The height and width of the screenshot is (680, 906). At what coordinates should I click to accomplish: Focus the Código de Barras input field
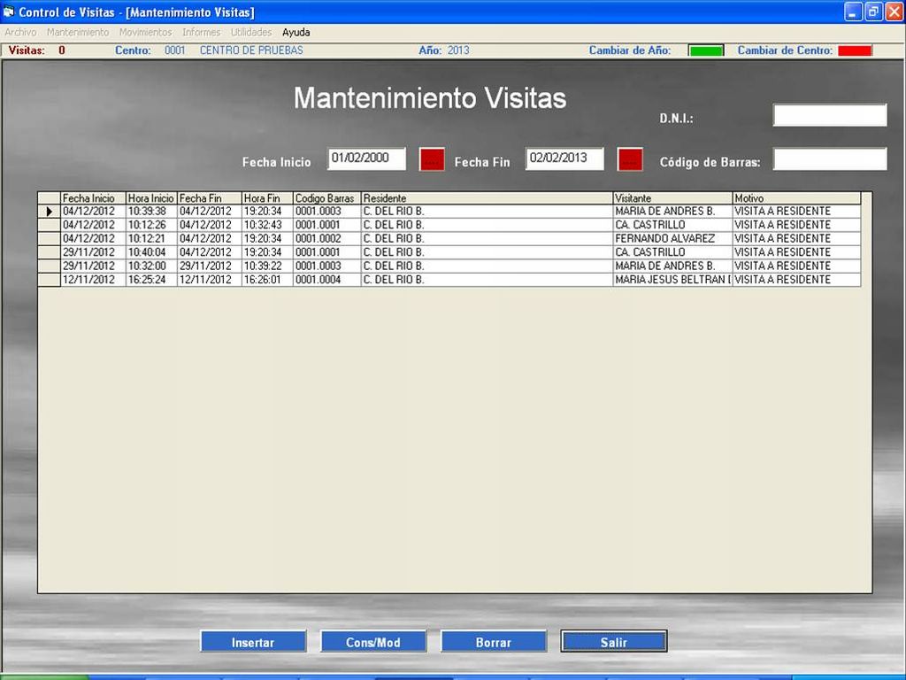pyautogui.click(x=829, y=159)
